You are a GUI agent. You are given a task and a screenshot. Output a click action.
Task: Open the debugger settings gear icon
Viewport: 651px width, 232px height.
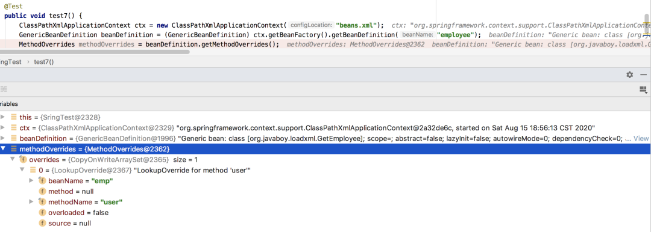pyautogui.click(x=630, y=75)
